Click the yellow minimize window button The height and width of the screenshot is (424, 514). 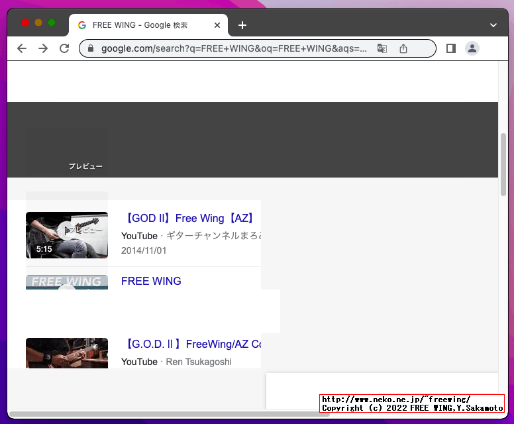(x=38, y=23)
